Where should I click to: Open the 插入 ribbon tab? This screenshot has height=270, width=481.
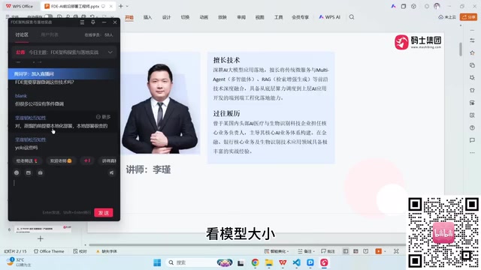(x=147, y=17)
